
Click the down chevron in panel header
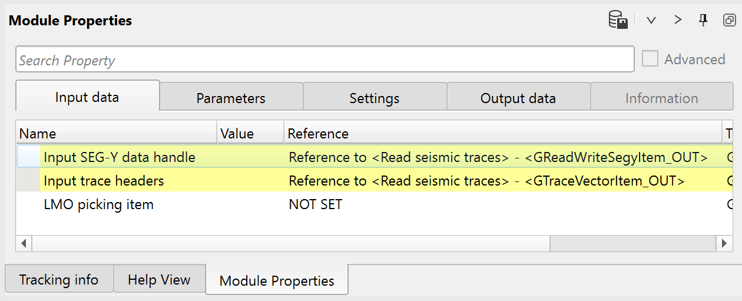tap(651, 21)
